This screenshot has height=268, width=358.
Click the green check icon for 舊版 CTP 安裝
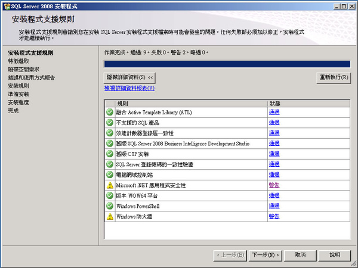coord(110,154)
